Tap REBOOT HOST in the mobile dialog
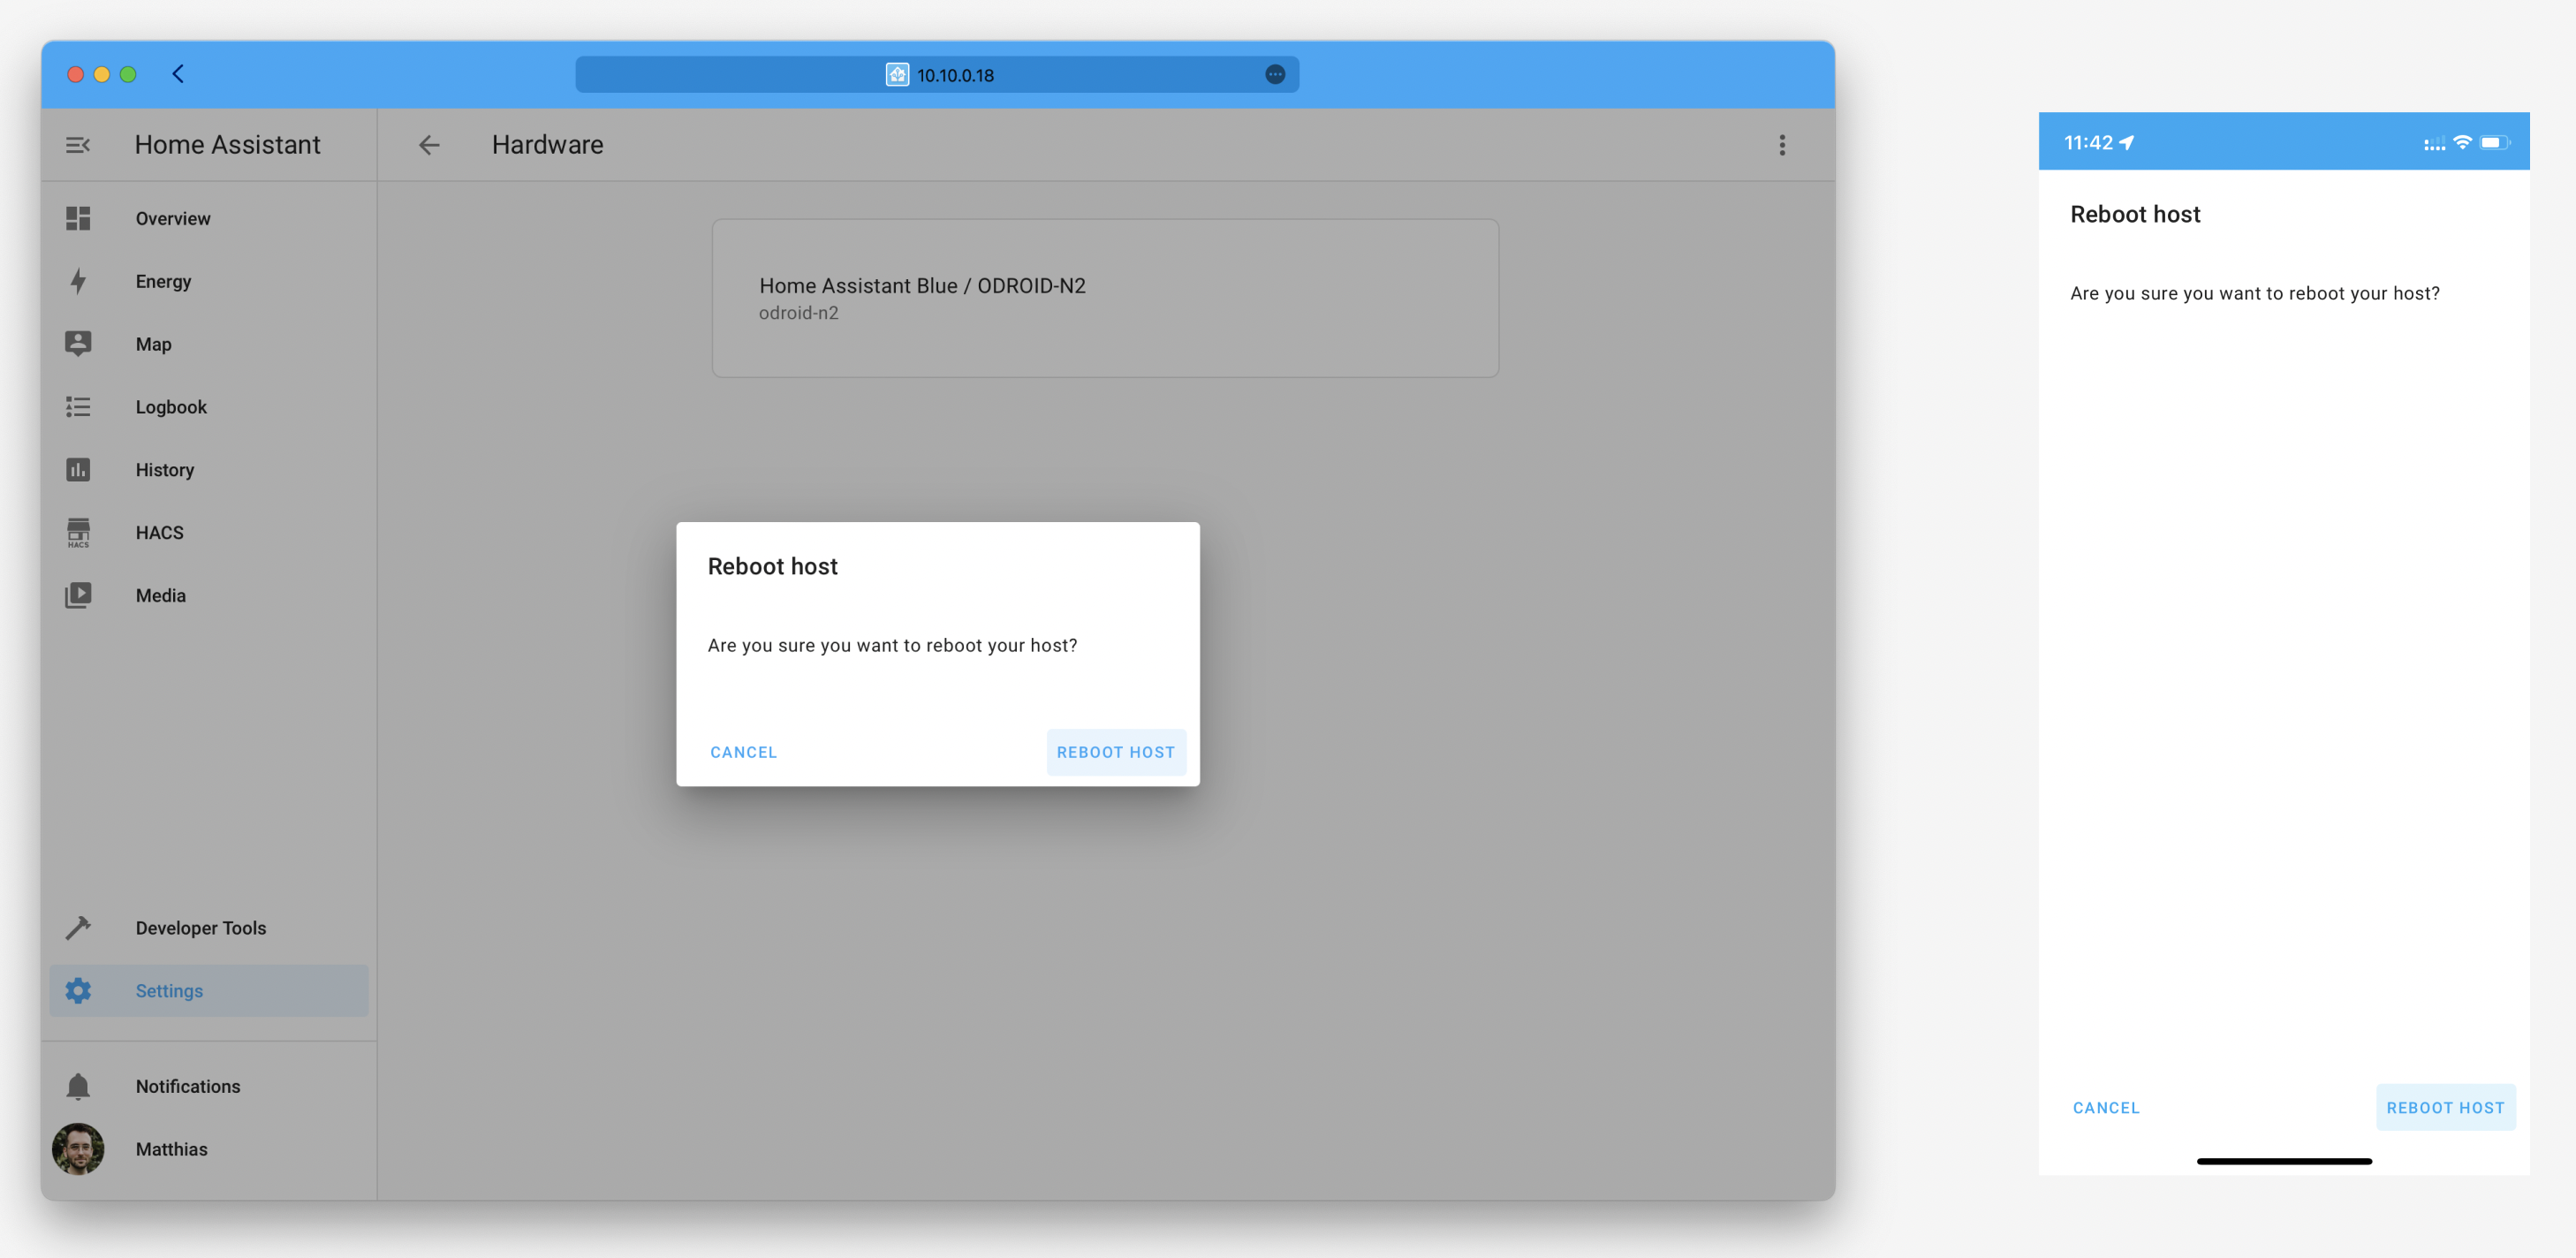This screenshot has width=2576, height=1258. click(2445, 1108)
